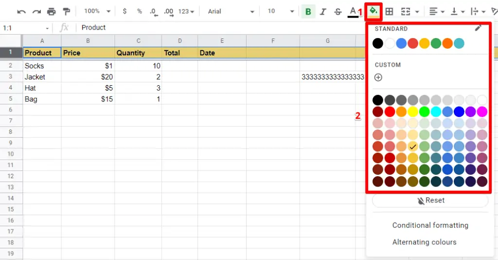This screenshot has height=260, width=498.
Task: Add a custom colour with plus icon
Action: click(378, 77)
